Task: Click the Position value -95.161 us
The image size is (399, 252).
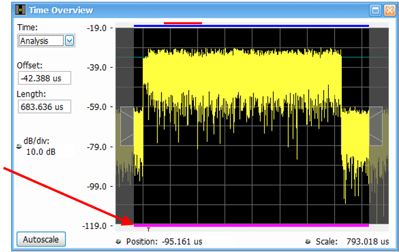Action: pos(180,241)
